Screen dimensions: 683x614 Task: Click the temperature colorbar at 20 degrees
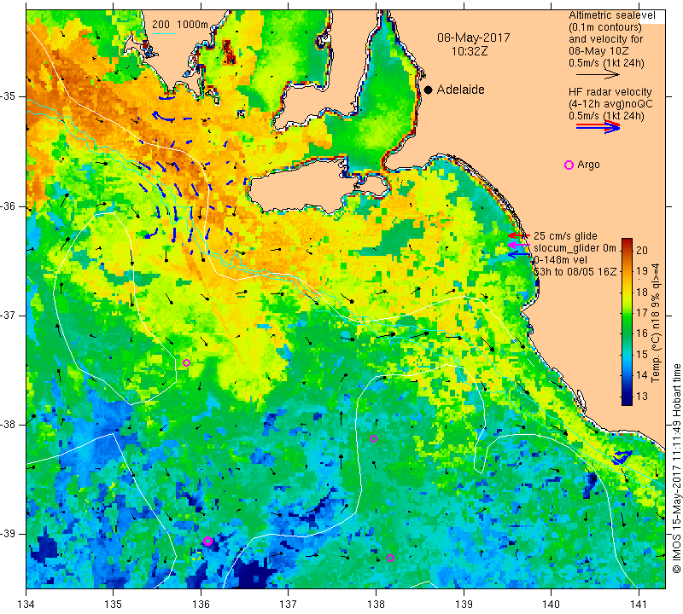[627, 251]
